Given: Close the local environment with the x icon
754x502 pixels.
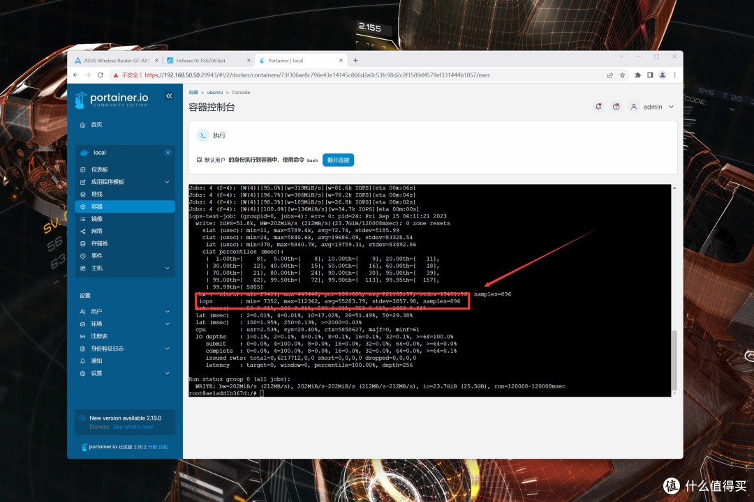Looking at the screenshot, I should point(168,153).
